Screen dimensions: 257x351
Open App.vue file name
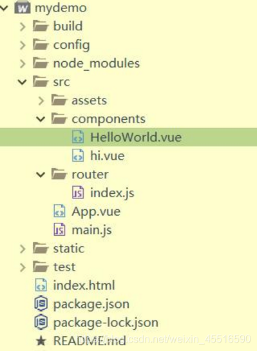[x=96, y=212]
